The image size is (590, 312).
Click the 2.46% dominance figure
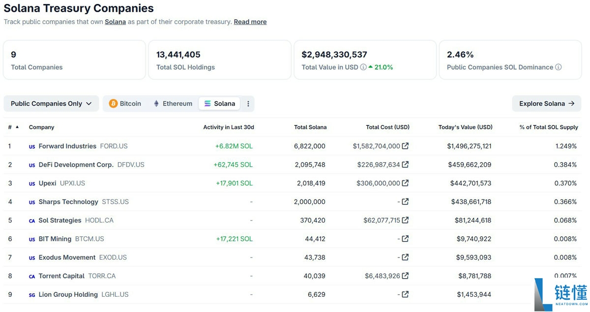click(460, 55)
